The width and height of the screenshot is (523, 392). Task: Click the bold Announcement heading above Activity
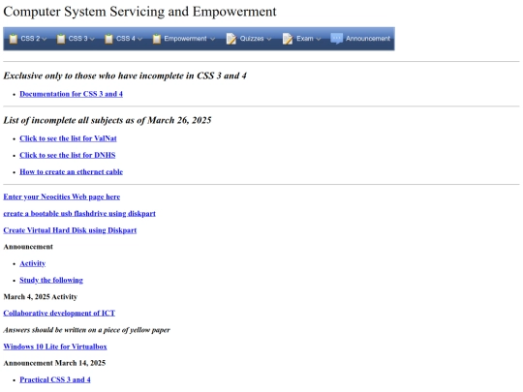(x=28, y=247)
